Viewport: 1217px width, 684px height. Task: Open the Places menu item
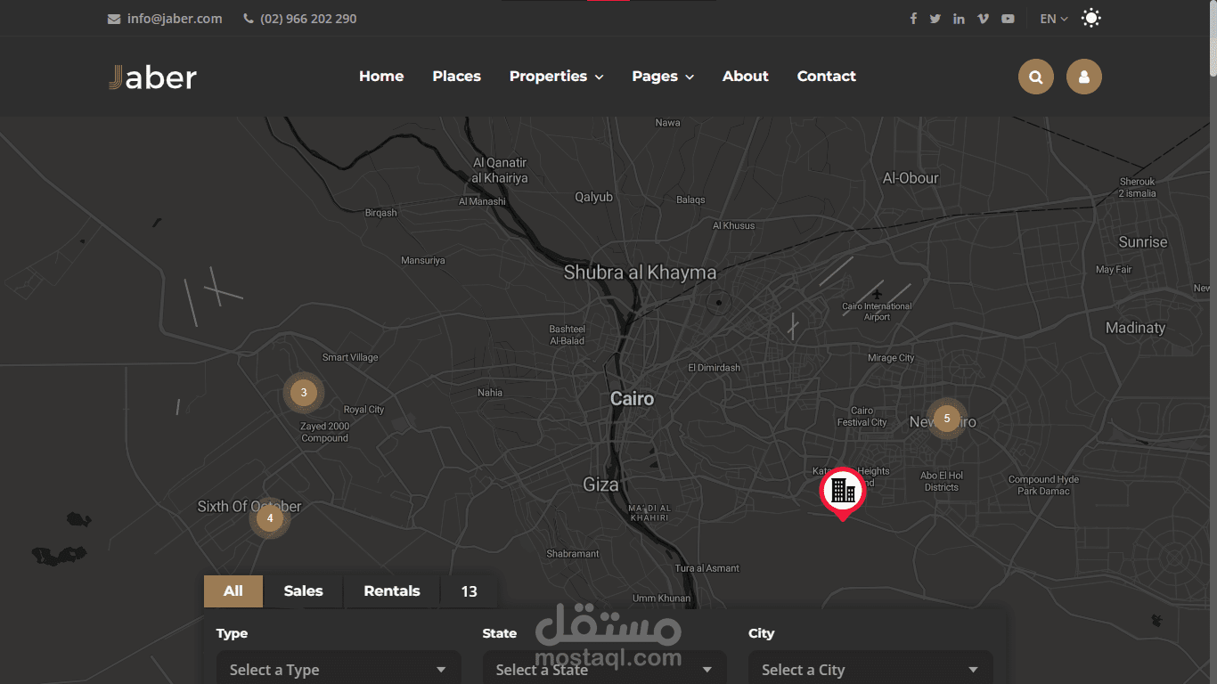coord(457,77)
